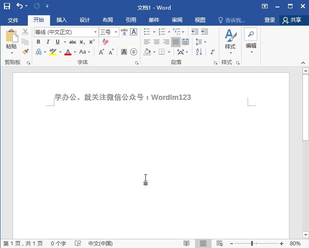
Task: Switch to the 设计 Design tab
Action: point(85,20)
